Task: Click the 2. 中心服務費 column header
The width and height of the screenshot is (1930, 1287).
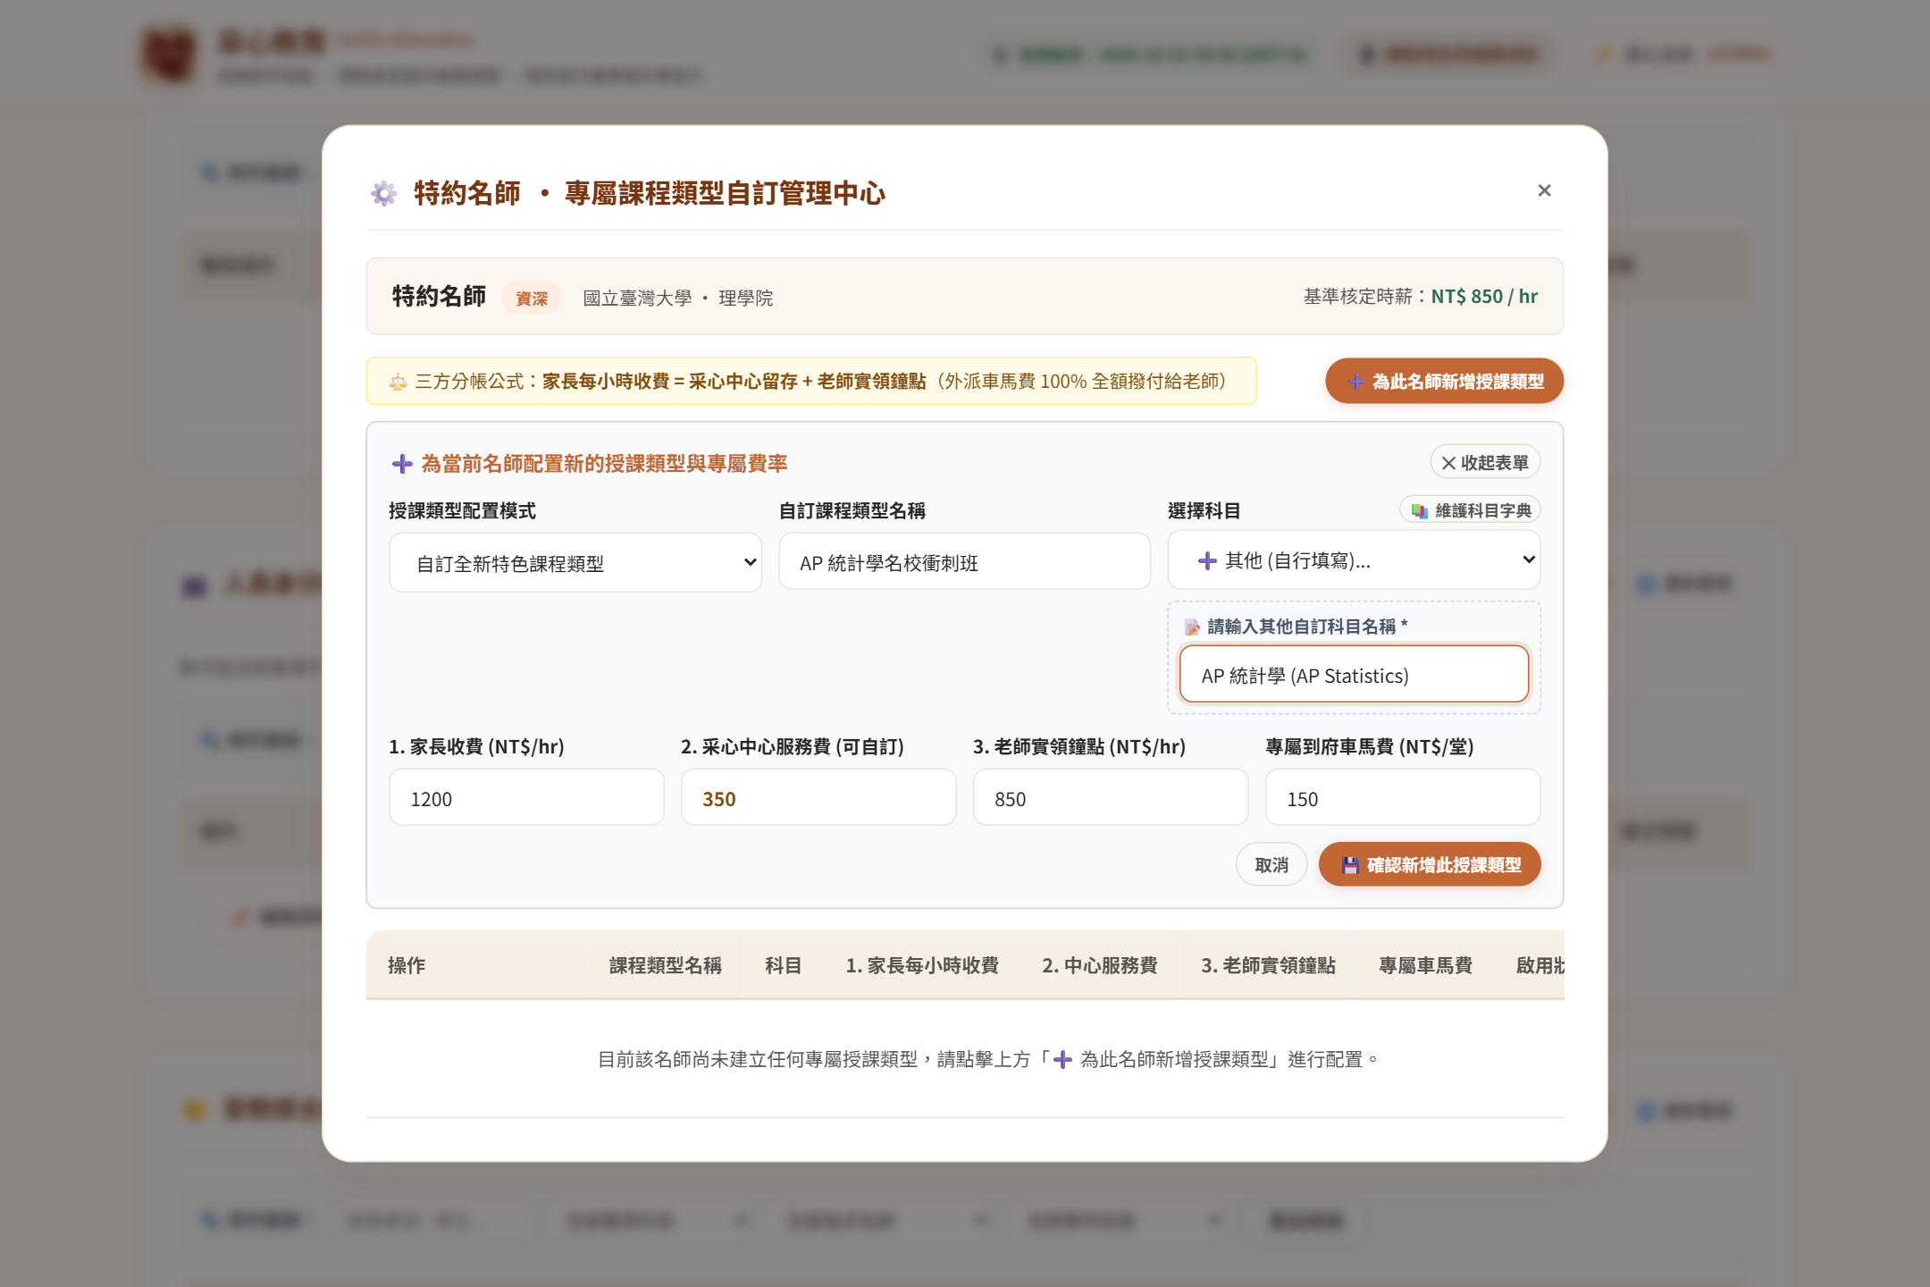Action: (x=1100, y=965)
